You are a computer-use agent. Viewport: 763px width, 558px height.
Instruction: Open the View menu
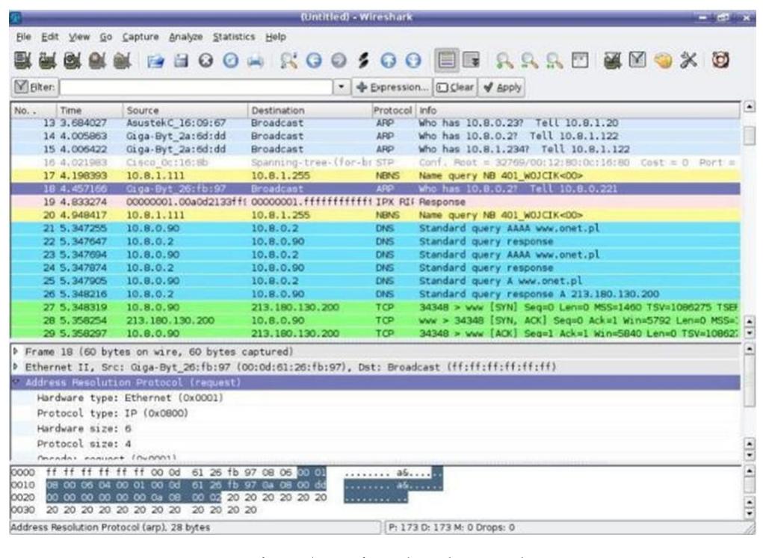pyautogui.click(x=78, y=37)
